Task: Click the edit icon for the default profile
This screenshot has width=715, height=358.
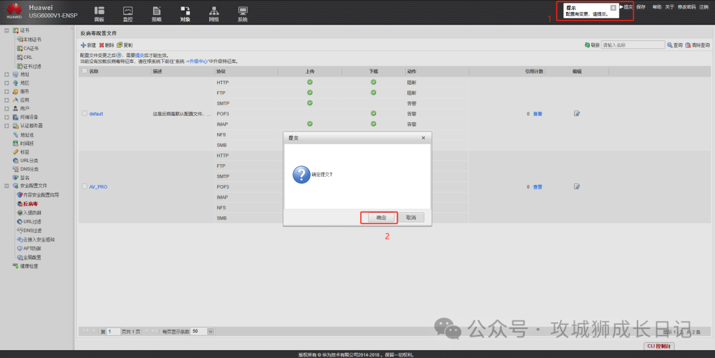Action: tap(577, 114)
